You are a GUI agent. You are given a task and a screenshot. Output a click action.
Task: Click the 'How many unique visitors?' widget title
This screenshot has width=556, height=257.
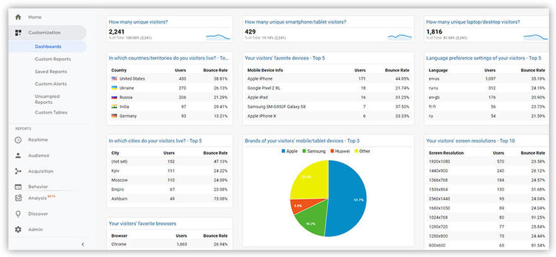139,22
